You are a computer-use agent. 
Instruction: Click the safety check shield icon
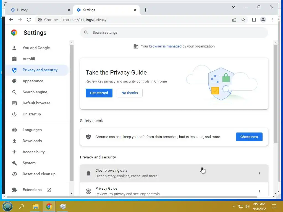[88, 137]
